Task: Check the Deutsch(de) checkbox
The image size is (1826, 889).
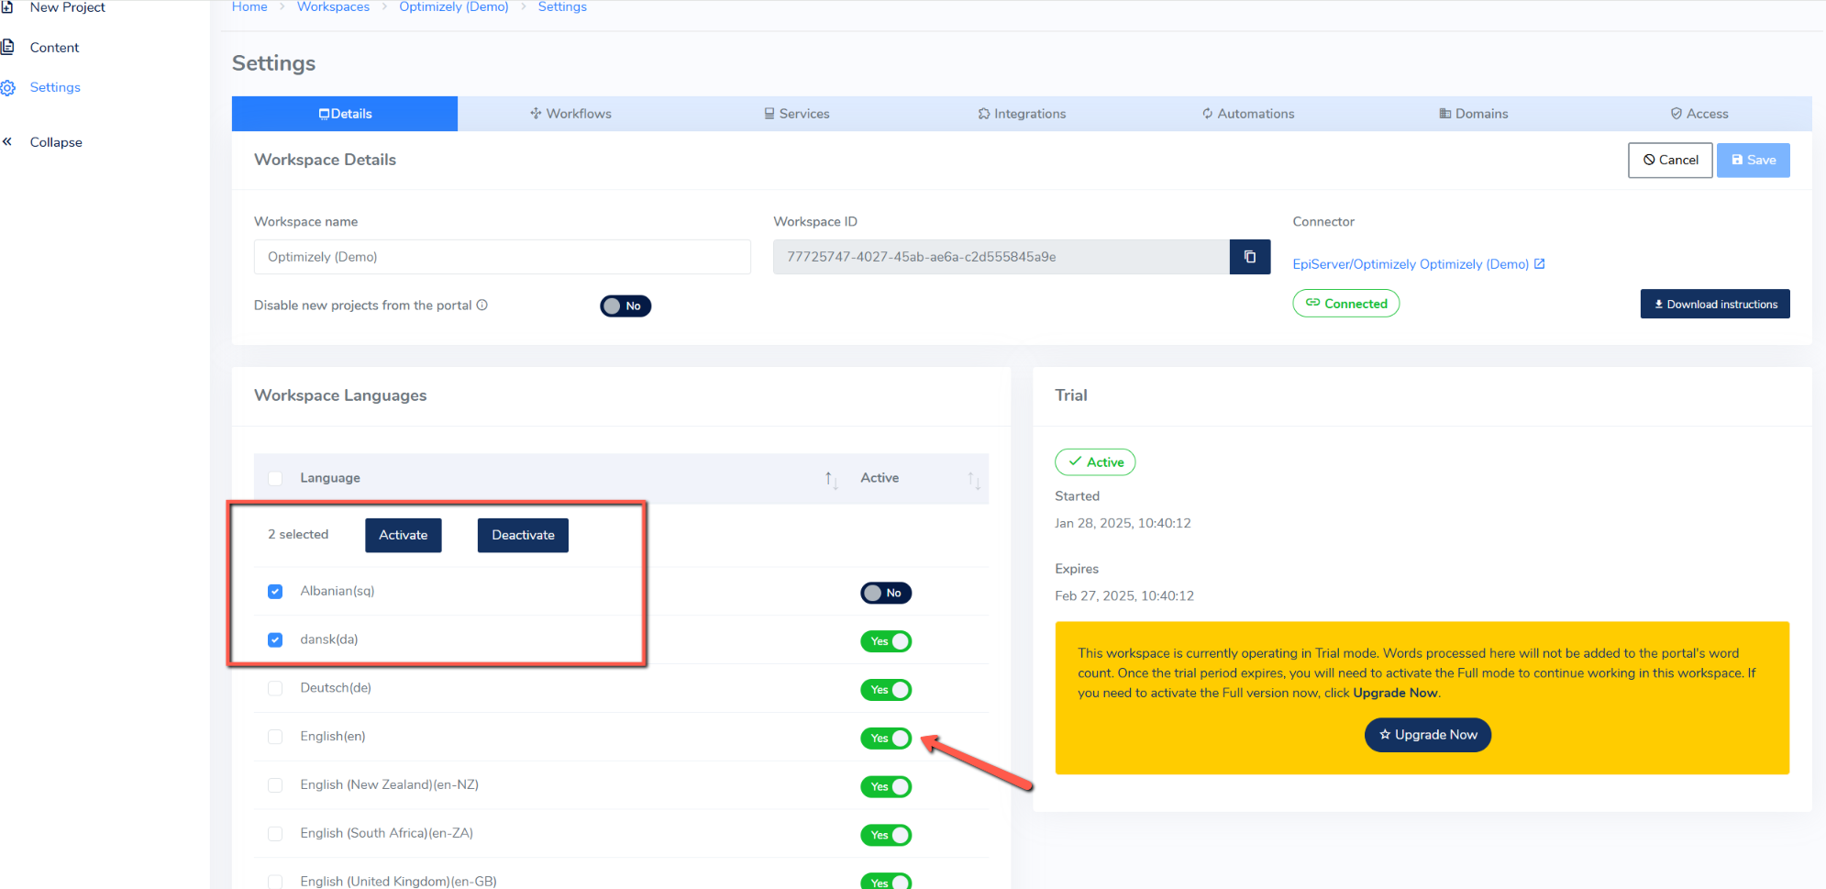Action: point(275,688)
